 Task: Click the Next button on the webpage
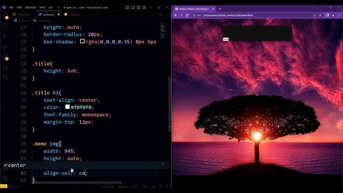point(226,39)
